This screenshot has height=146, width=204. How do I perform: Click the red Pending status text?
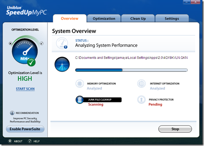coord(155,104)
